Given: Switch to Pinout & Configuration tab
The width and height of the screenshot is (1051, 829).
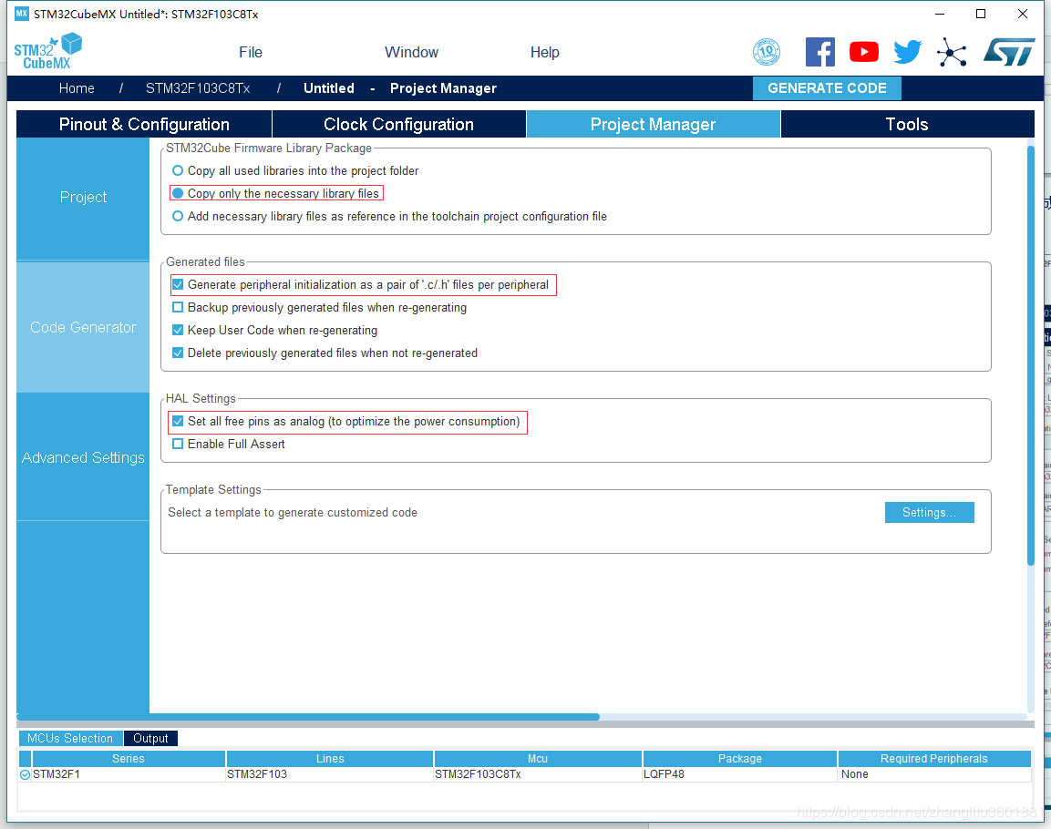Looking at the screenshot, I should point(144,124).
